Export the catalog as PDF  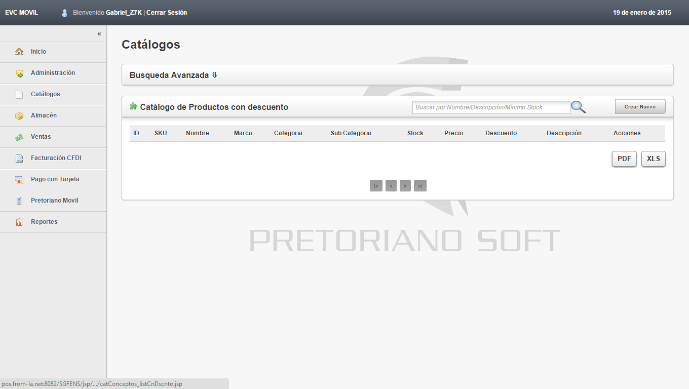(x=624, y=159)
